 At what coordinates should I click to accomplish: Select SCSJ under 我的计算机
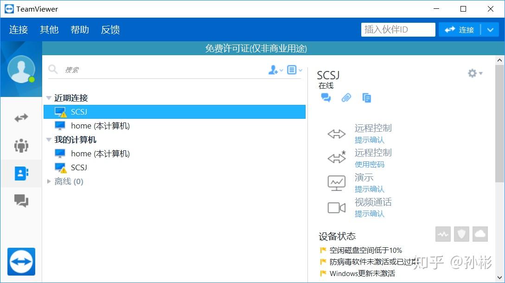tap(174, 167)
